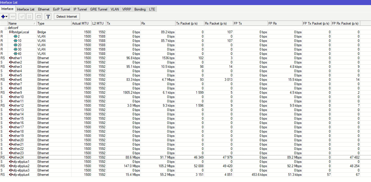
Task: Click the ether9 interface icon
Action: (x=11, y=92)
